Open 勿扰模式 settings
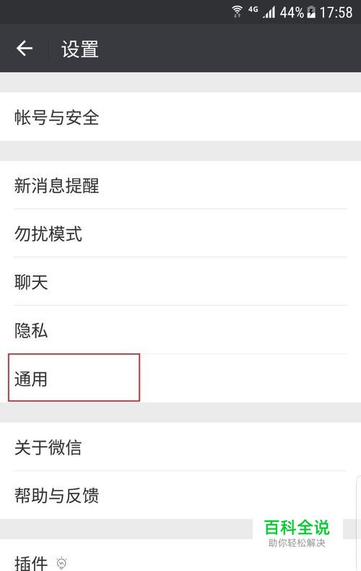361x571 pixels. tap(180, 233)
